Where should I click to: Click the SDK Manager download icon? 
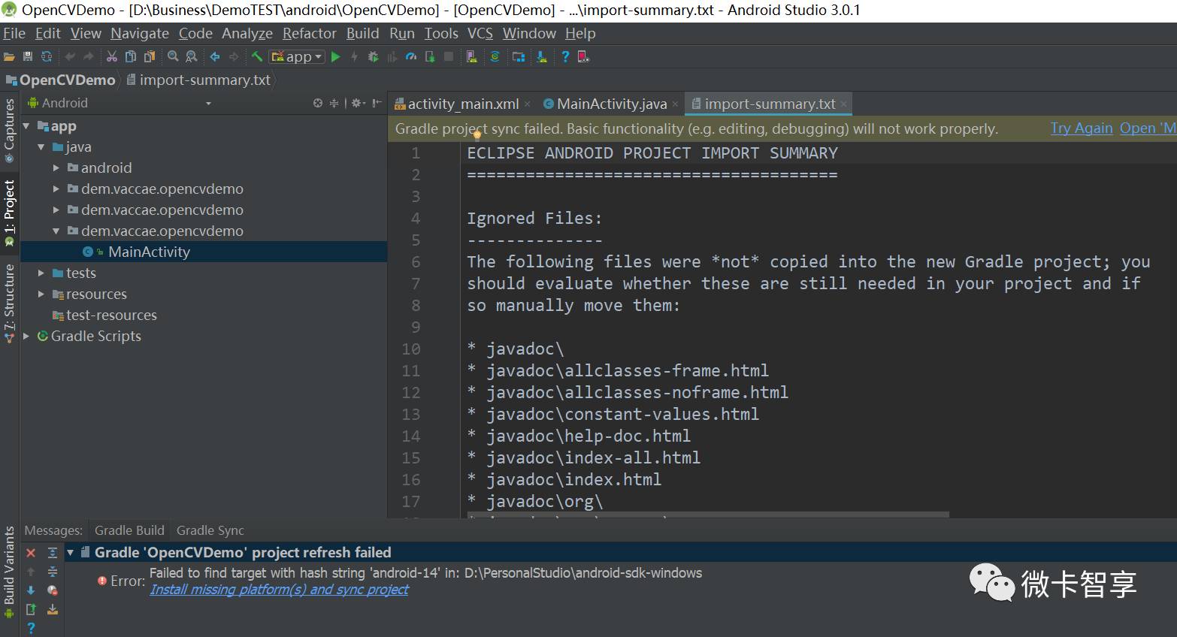coord(541,56)
